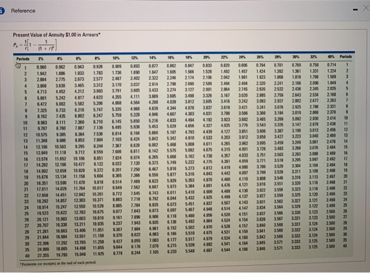This screenshot has height=273, width=370.
Task: Click the value 5.650 in the 12% column
Action: (x=135, y=121)
